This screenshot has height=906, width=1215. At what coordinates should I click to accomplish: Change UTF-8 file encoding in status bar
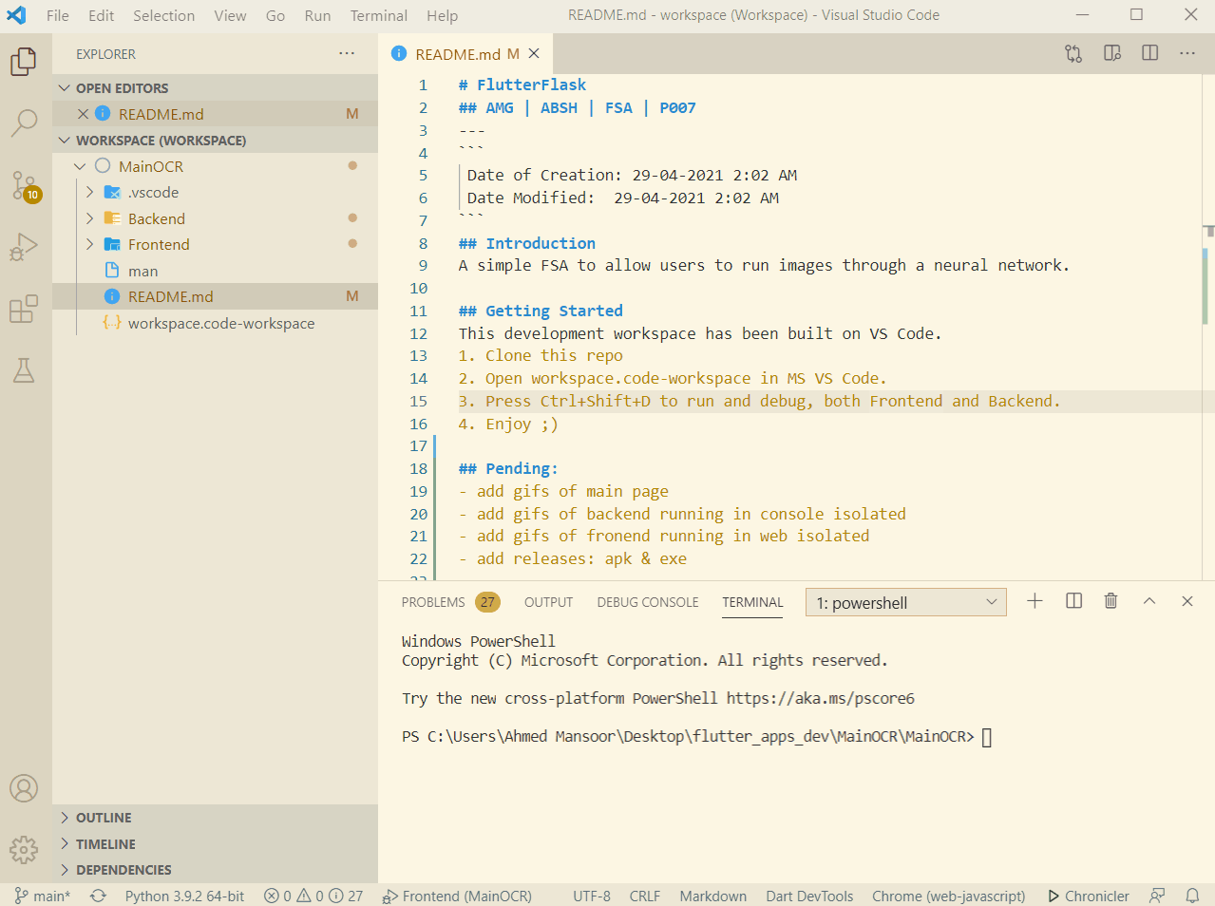(592, 896)
